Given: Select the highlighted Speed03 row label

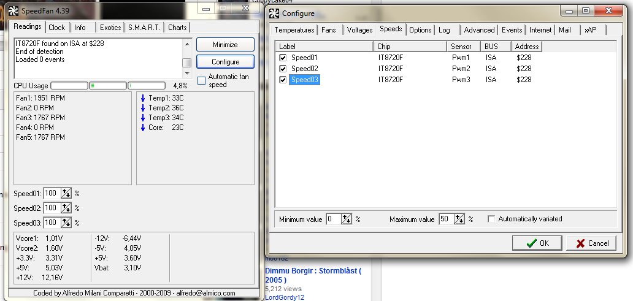Looking at the screenshot, I should click(305, 80).
